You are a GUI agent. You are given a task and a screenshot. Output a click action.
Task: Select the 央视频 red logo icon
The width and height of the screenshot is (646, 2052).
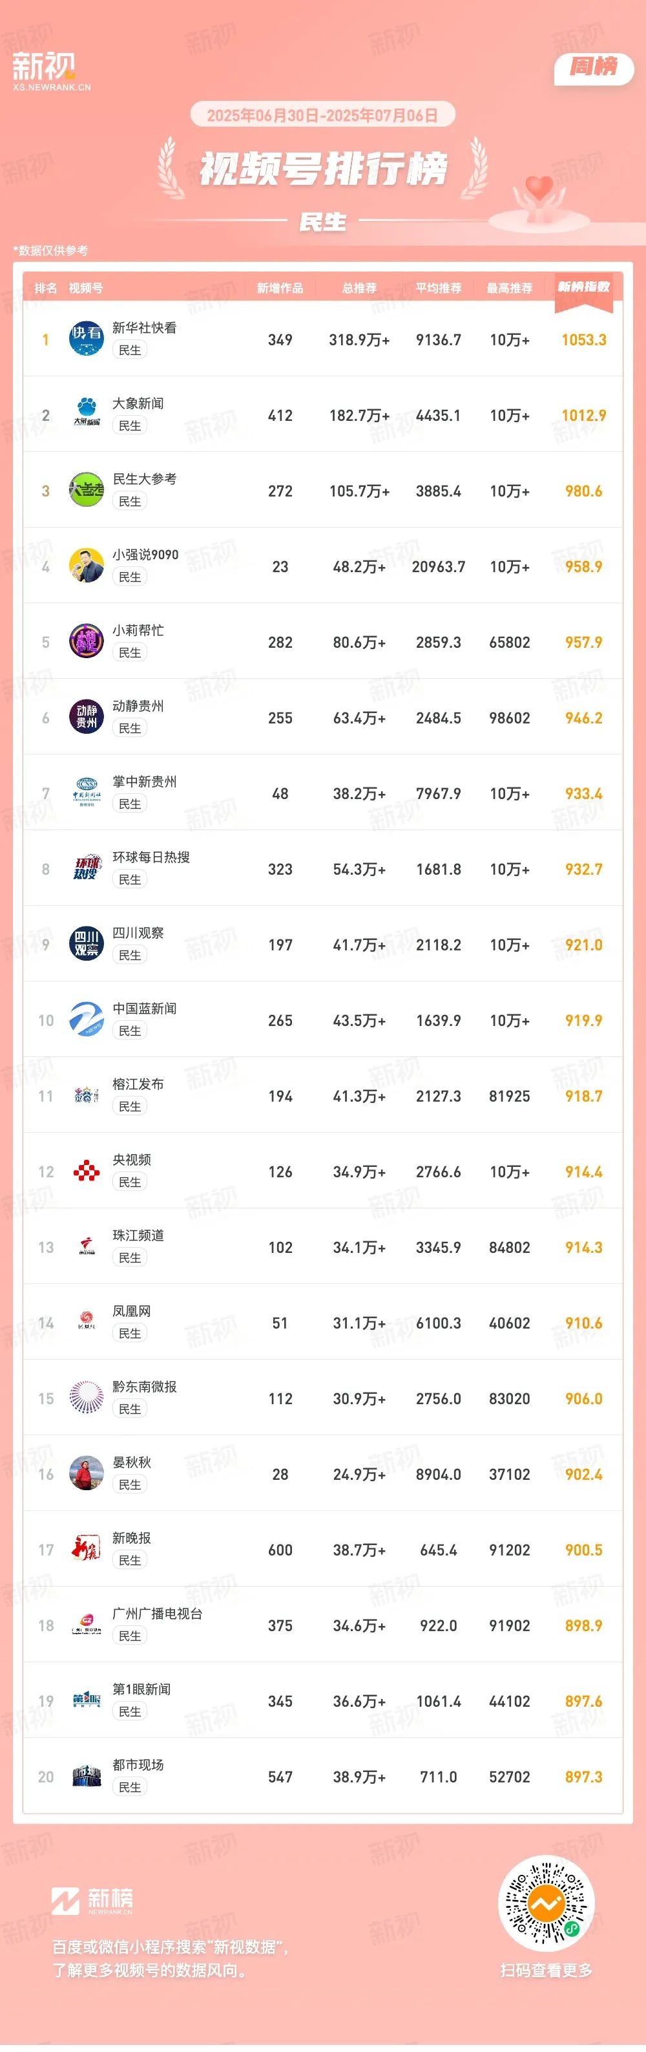tap(86, 1171)
